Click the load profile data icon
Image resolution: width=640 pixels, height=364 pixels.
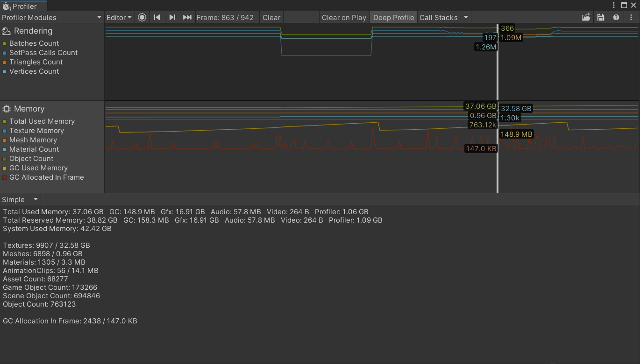point(585,17)
